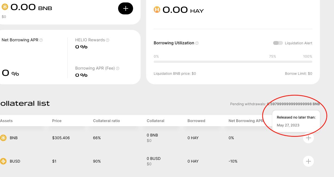Click the large BNB icon beside 0.00 balance

pos(5,7)
